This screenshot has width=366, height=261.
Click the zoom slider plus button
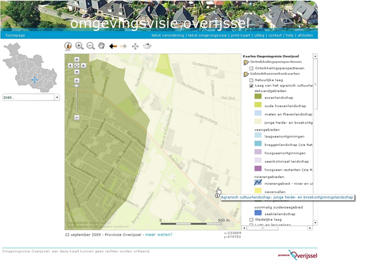pyautogui.click(x=76, y=80)
